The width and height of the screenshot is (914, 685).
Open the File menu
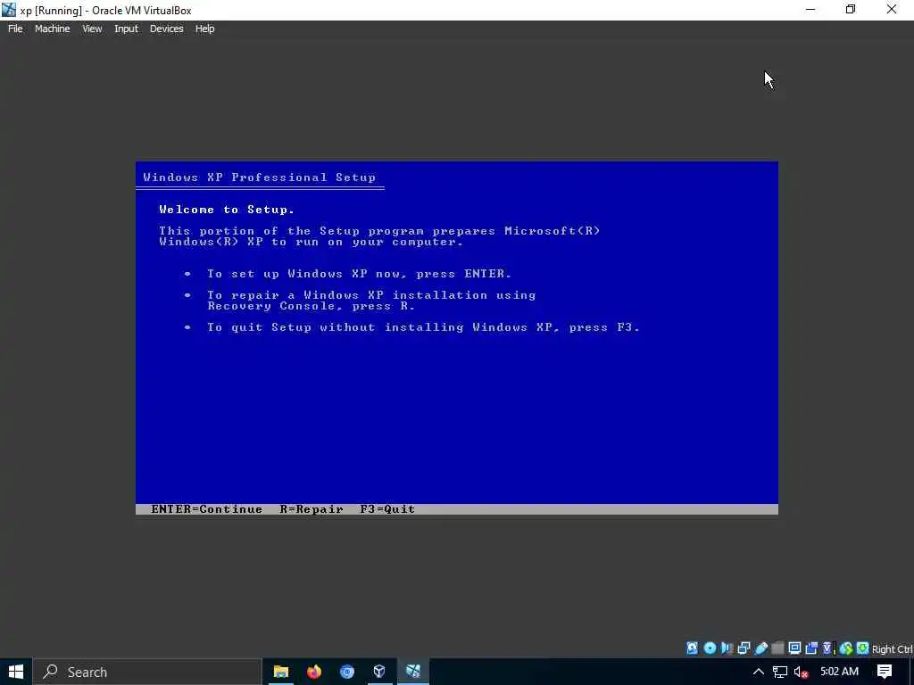point(15,29)
